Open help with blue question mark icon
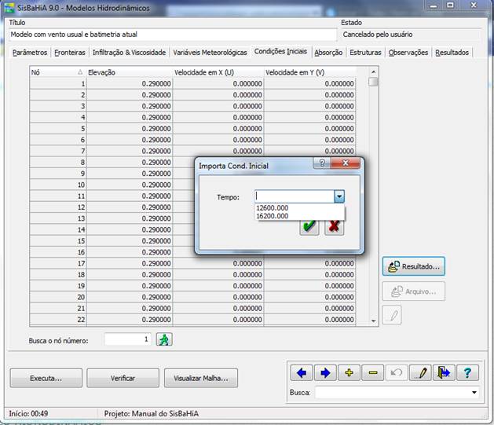494x425 pixels. point(467,372)
